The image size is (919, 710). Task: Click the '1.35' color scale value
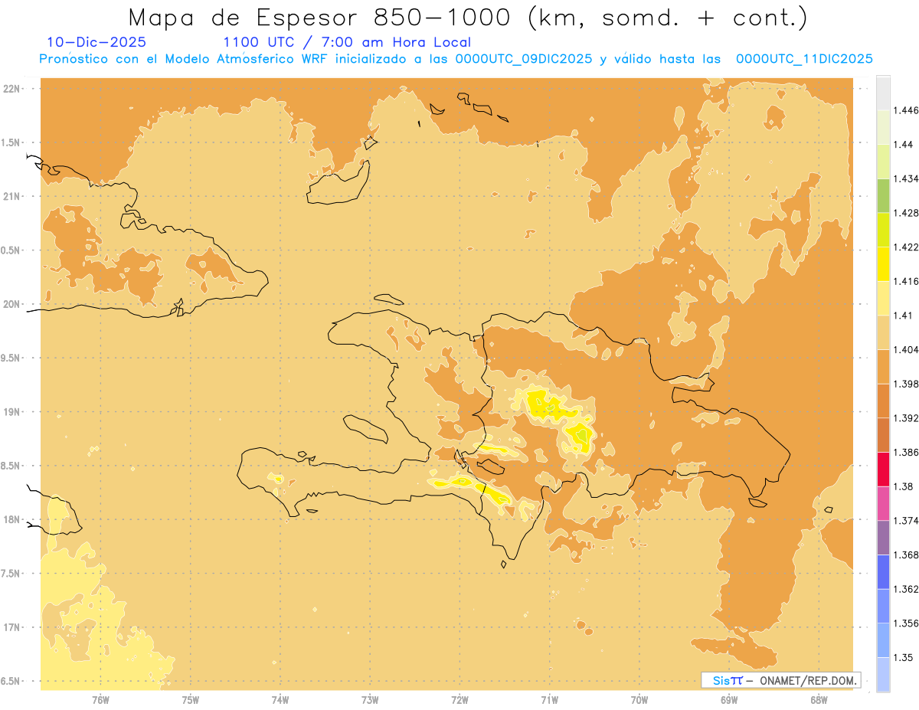904,657
